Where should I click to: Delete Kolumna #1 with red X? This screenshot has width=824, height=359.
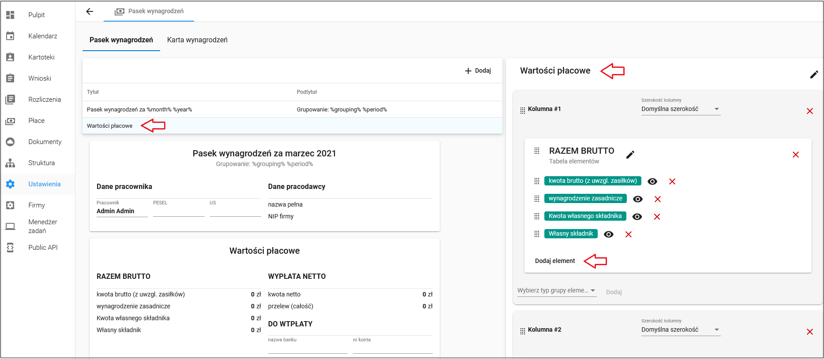click(x=810, y=111)
